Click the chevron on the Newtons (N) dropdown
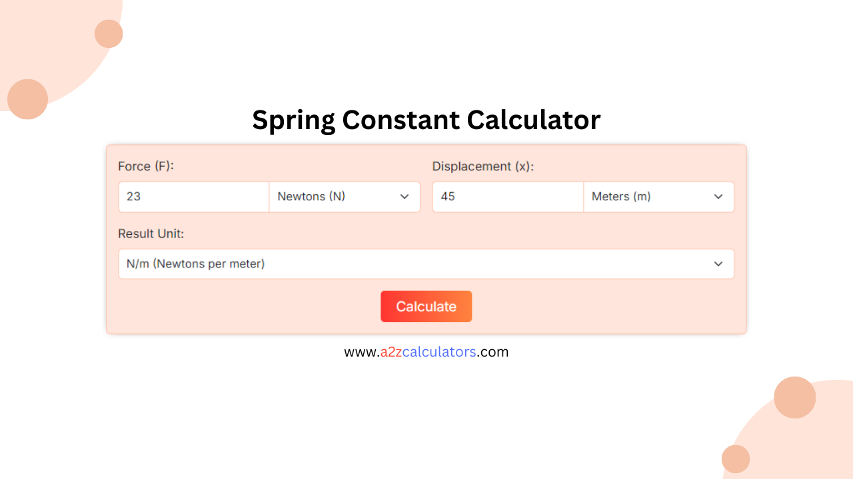The height and width of the screenshot is (479, 853). tap(405, 196)
